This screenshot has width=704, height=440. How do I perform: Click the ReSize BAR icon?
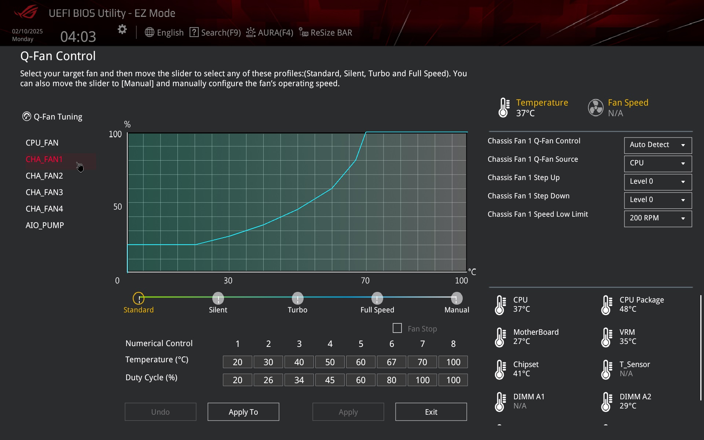click(x=303, y=32)
